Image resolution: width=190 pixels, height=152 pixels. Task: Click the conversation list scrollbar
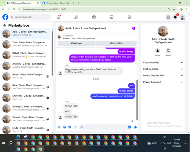point(52,53)
